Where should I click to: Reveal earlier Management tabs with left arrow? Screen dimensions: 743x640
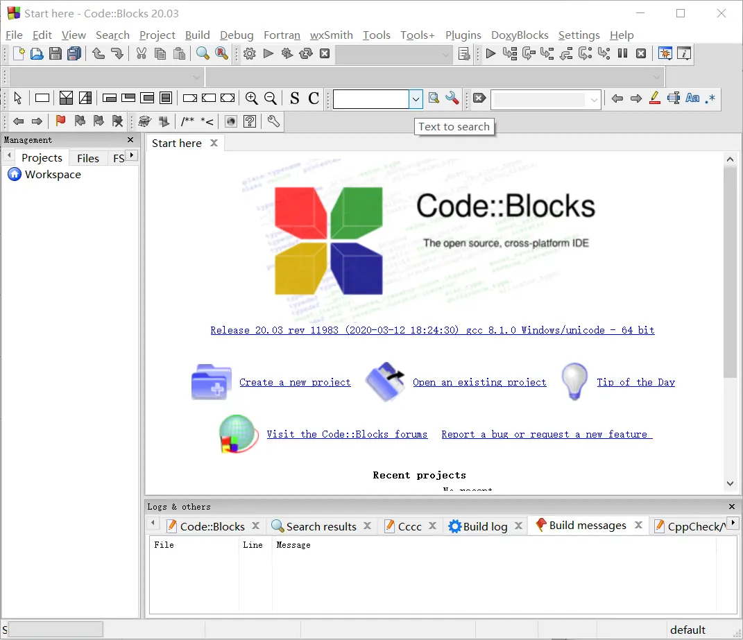9,155
